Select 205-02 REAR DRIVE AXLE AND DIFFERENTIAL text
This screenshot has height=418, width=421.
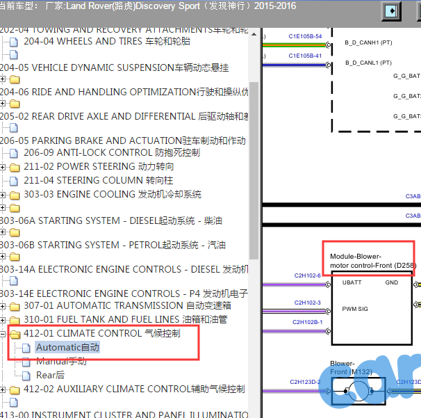(124, 116)
